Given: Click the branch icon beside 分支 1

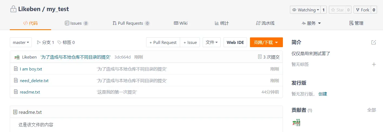Looking at the screenshot, I should [x=39, y=42].
